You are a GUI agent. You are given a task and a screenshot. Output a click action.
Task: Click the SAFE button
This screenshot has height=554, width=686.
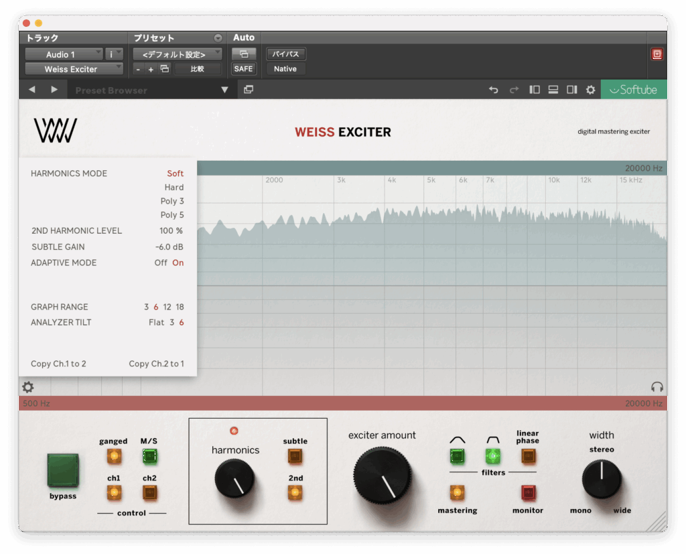pos(243,69)
